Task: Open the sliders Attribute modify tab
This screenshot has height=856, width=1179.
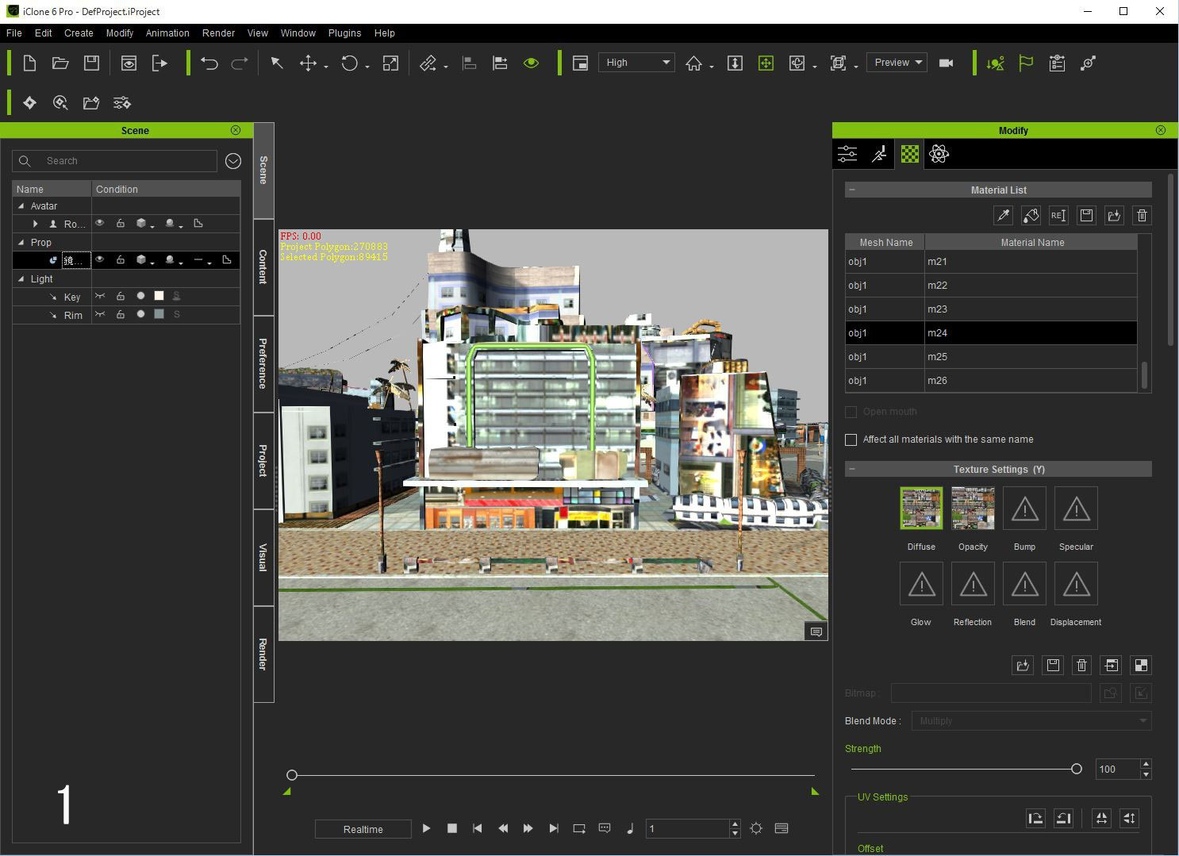Action: (x=847, y=154)
